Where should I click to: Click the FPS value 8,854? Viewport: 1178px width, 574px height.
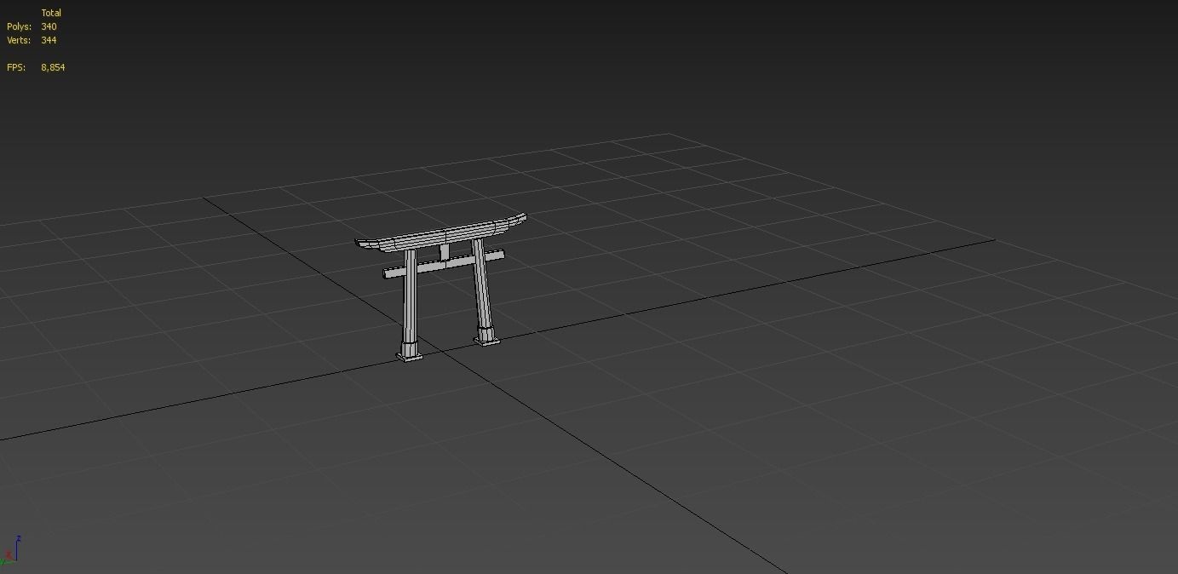(53, 67)
